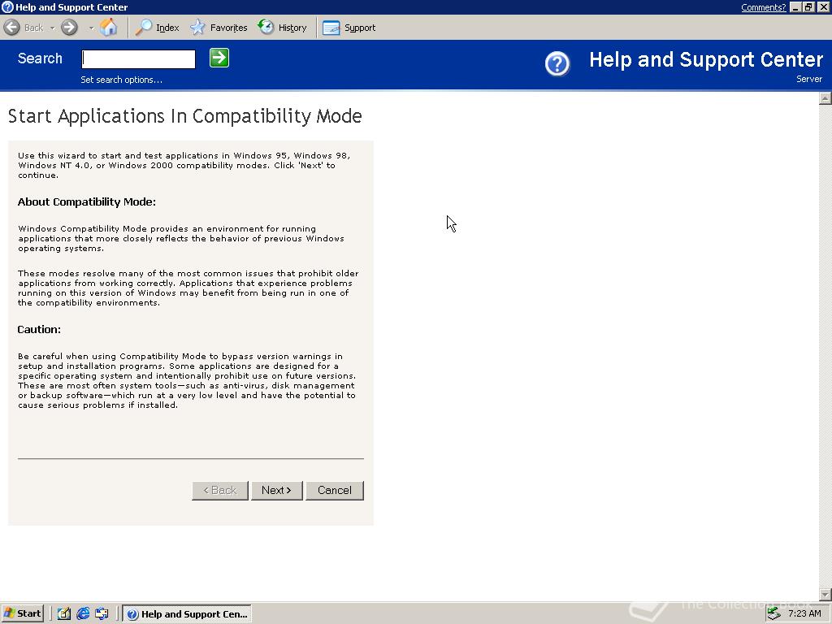Screen dimensions: 832x624
Task: Click the network tray icon
Action: (774, 613)
